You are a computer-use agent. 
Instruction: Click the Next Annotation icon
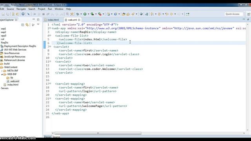click(x=152, y=14)
